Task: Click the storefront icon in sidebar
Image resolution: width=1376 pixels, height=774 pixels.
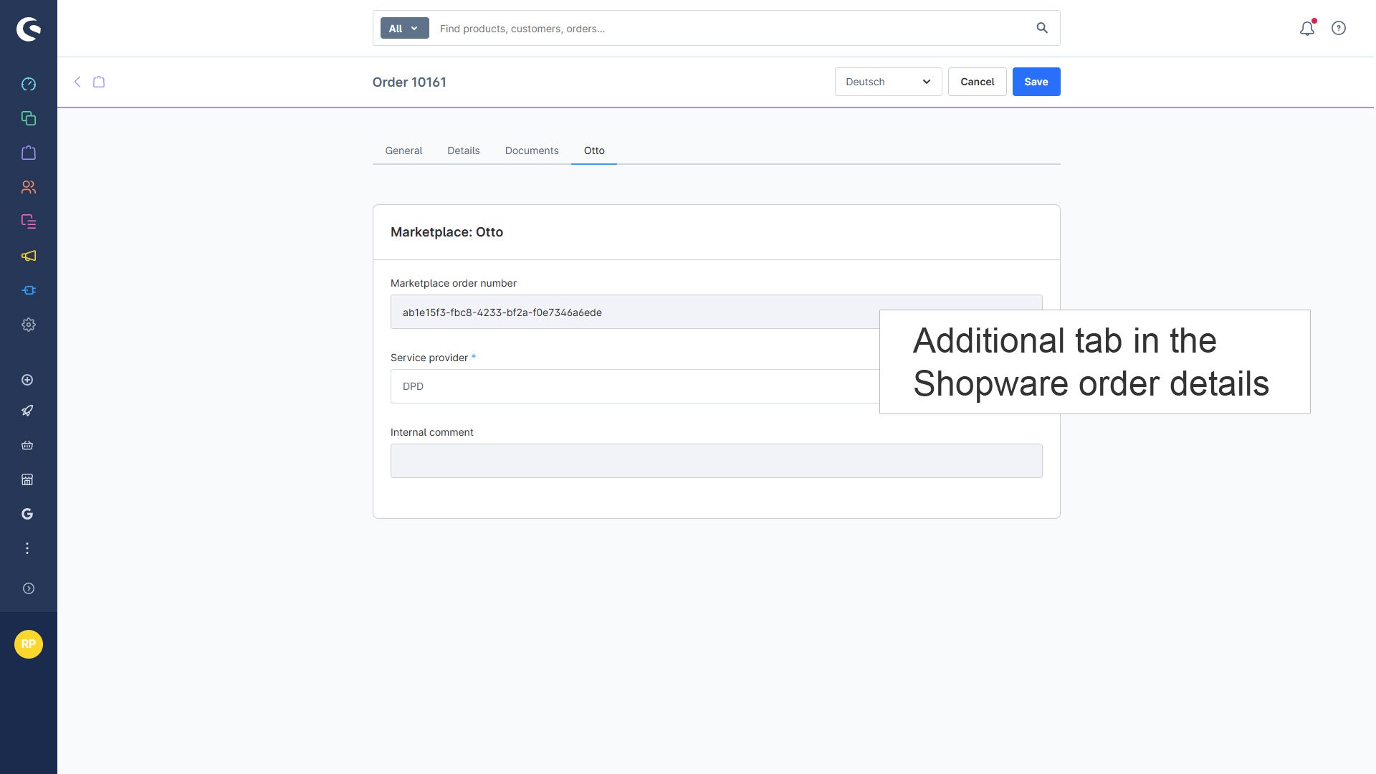Action: click(x=27, y=479)
